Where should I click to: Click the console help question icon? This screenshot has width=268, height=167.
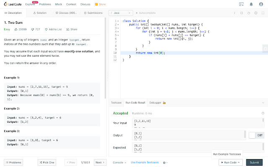pos(164,162)
